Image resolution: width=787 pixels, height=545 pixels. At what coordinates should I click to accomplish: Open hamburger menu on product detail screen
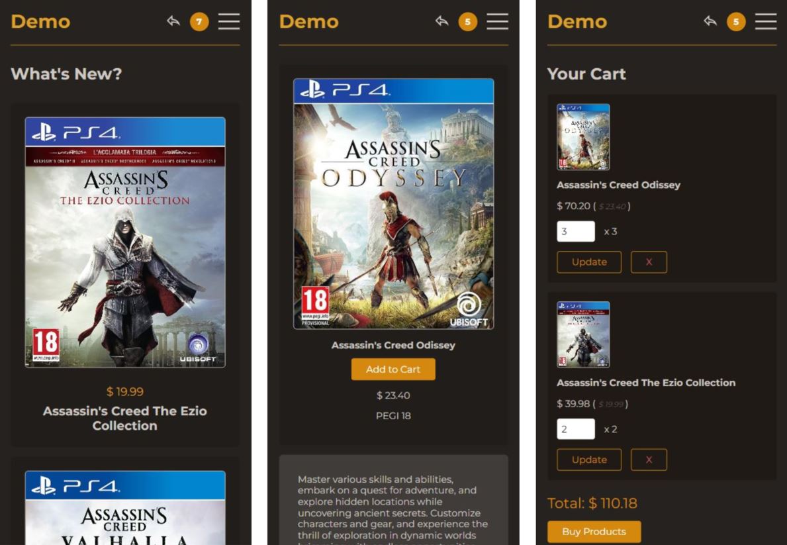coord(497,22)
